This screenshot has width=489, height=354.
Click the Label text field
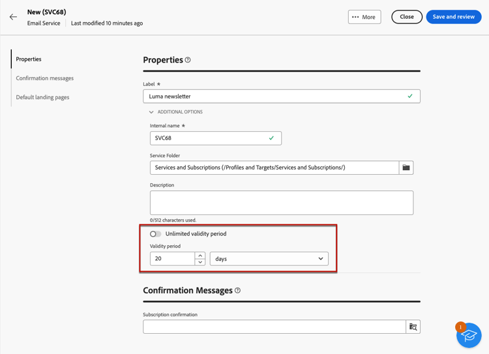[274, 96]
